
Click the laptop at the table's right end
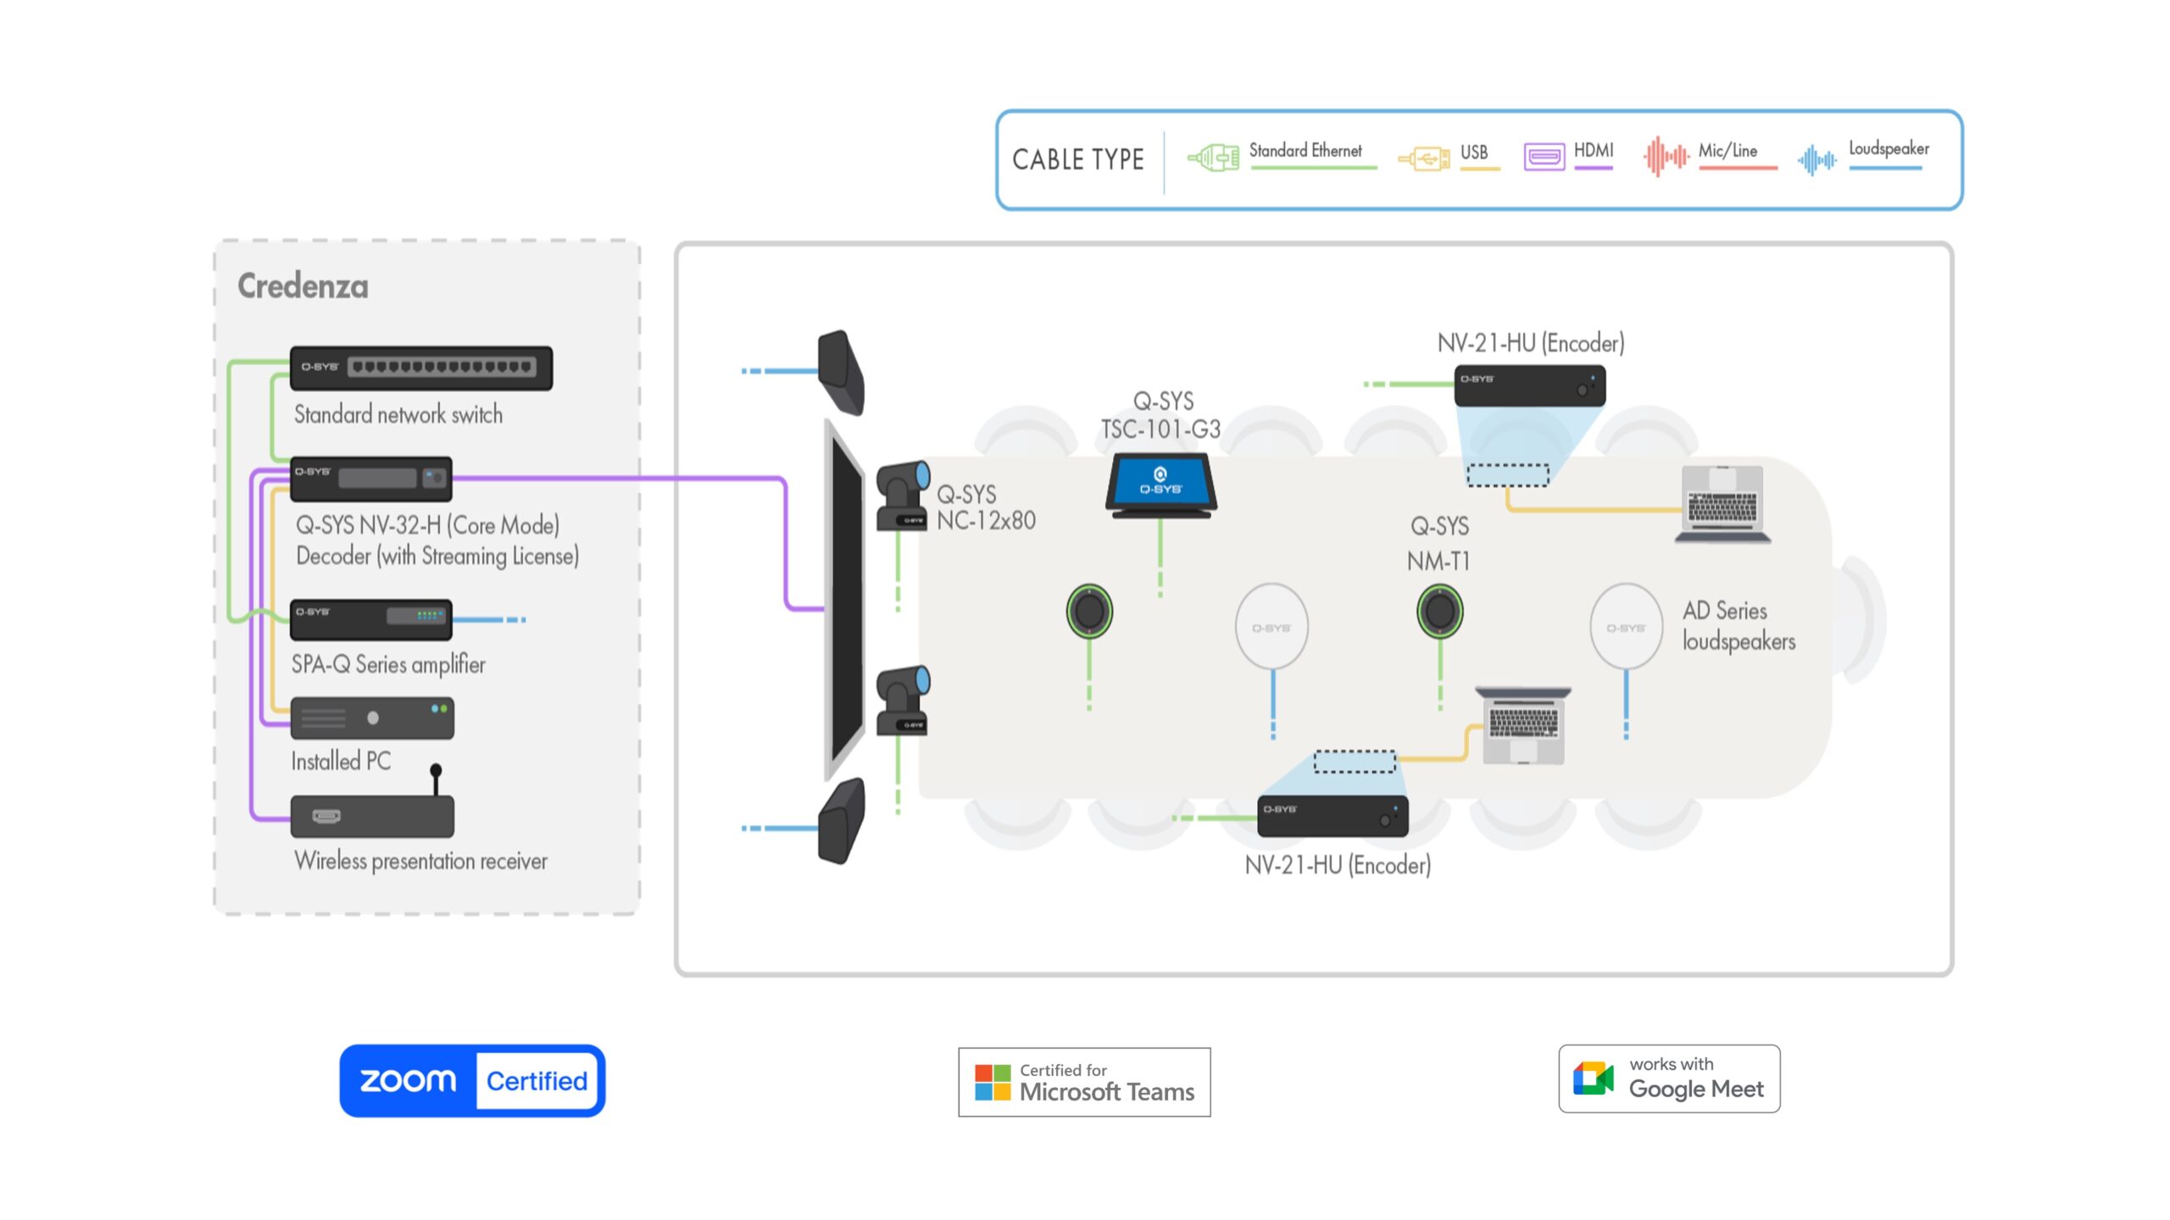point(1723,505)
